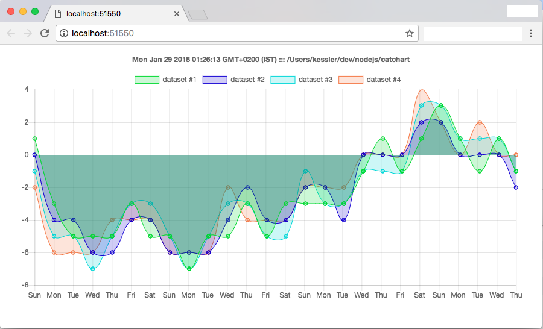Click y-axis label '4'
This screenshot has width=543, height=329.
pyautogui.click(x=27, y=89)
